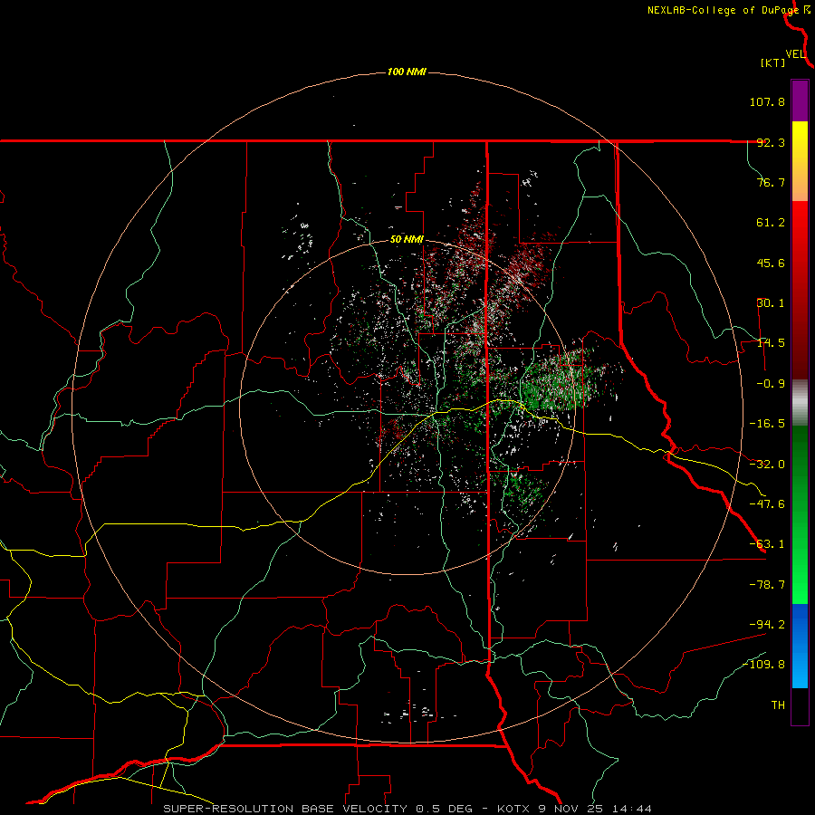Click the -94.2 legend value

767,625
